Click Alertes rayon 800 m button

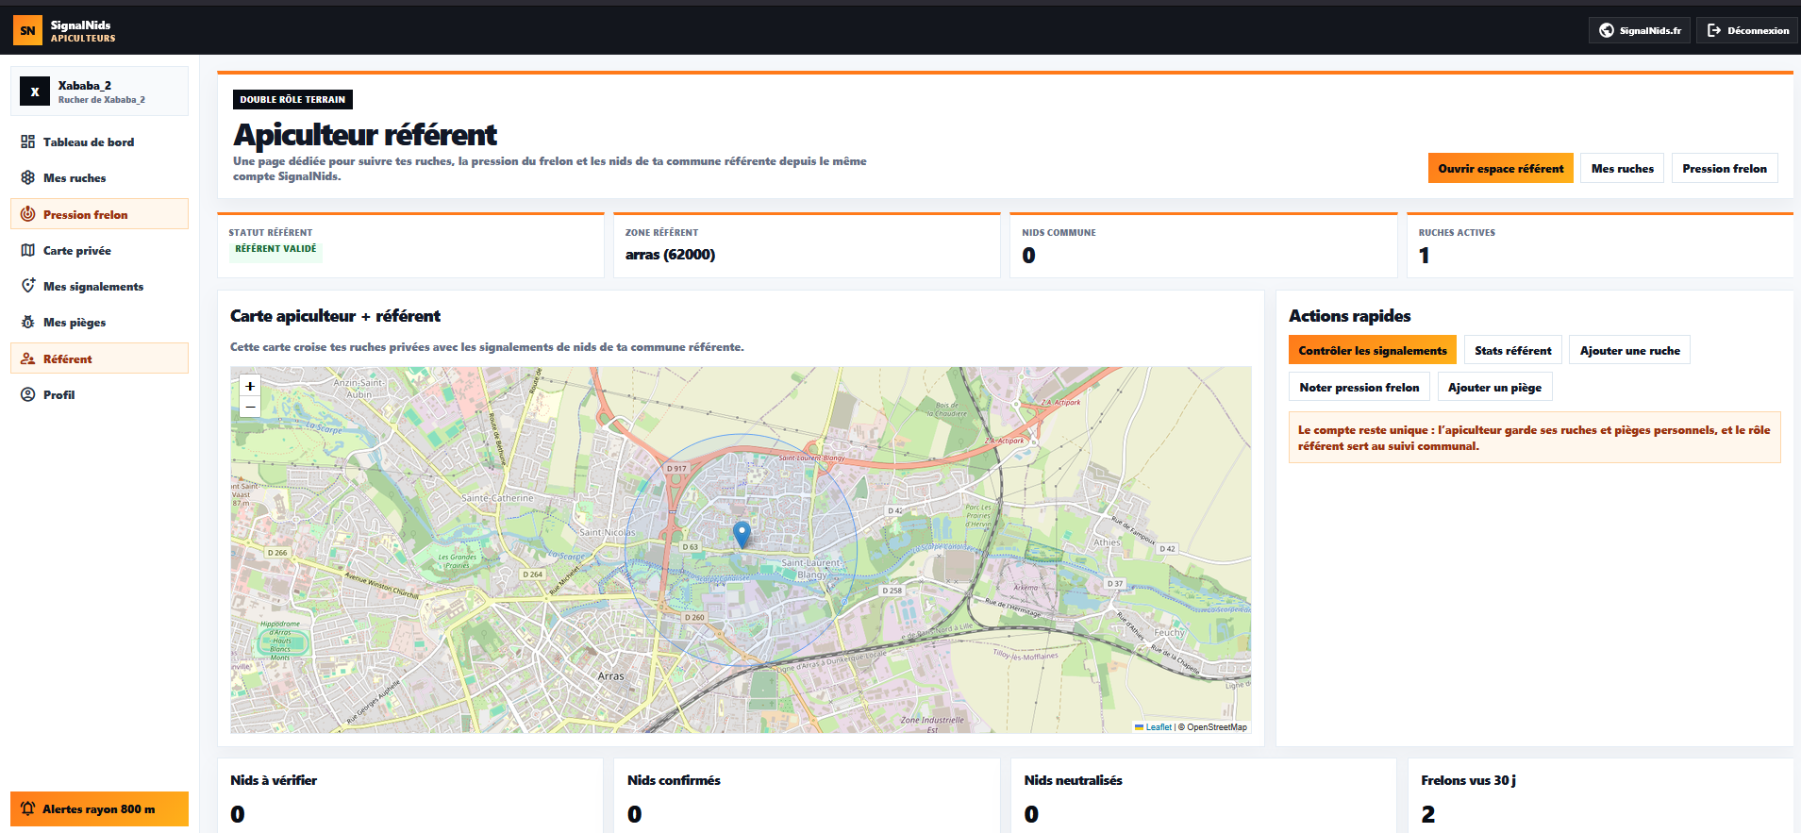pos(99,808)
